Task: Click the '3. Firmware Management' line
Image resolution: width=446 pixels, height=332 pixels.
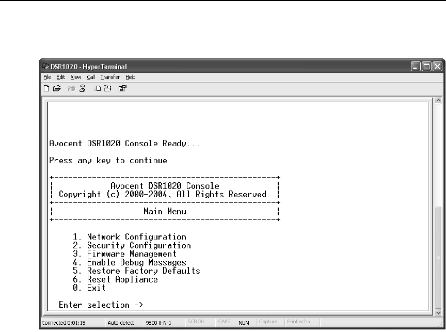Action: coord(124,254)
